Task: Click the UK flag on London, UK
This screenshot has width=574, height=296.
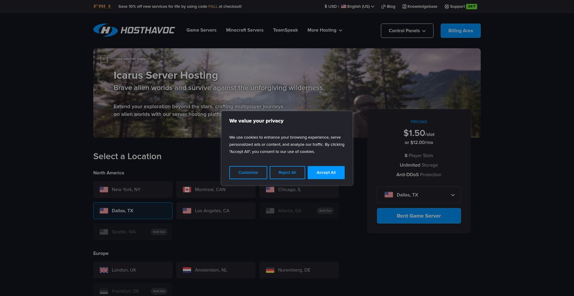Action: tap(104, 270)
